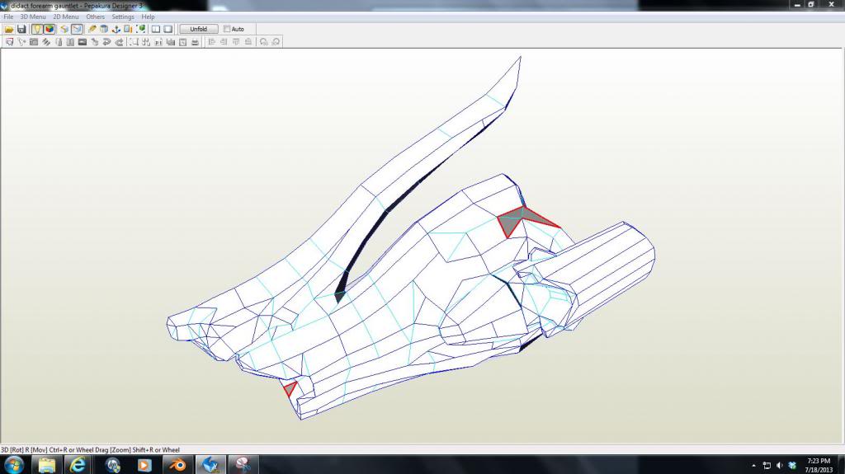The width and height of the screenshot is (845, 474).
Task: Open the 3D Menu
Action: 33,16
